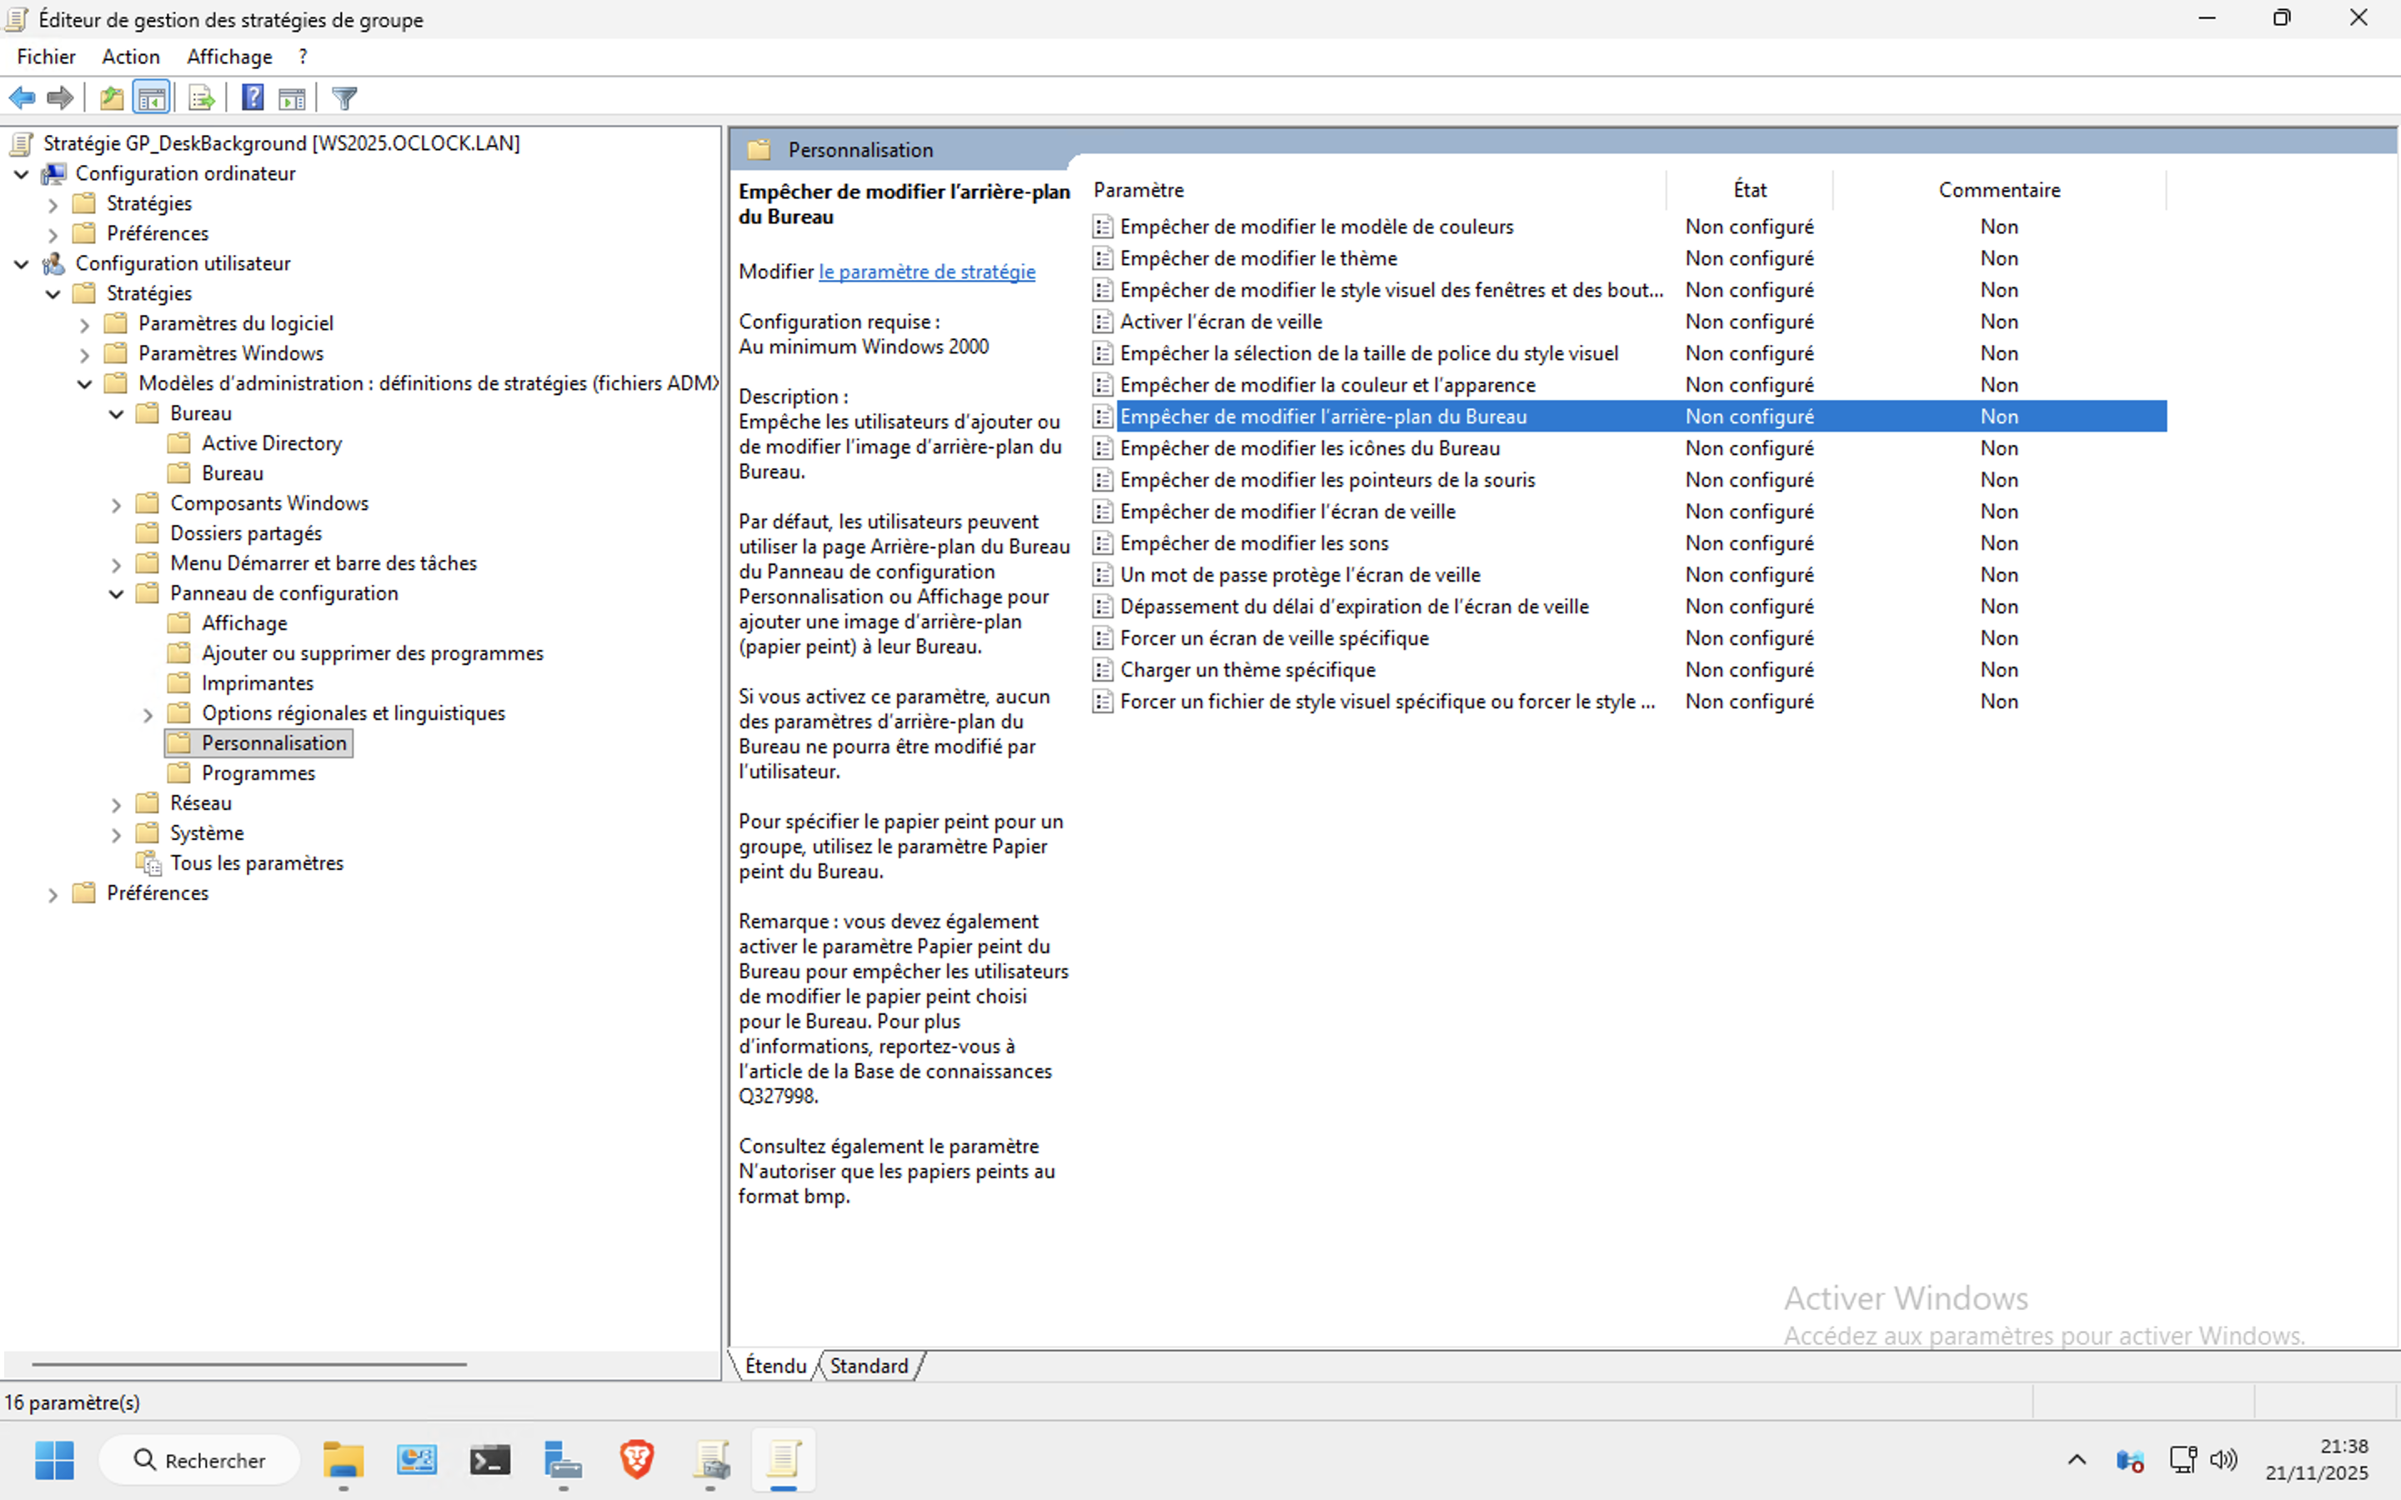Open the Affichage menu
This screenshot has width=2401, height=1500.
229,57
